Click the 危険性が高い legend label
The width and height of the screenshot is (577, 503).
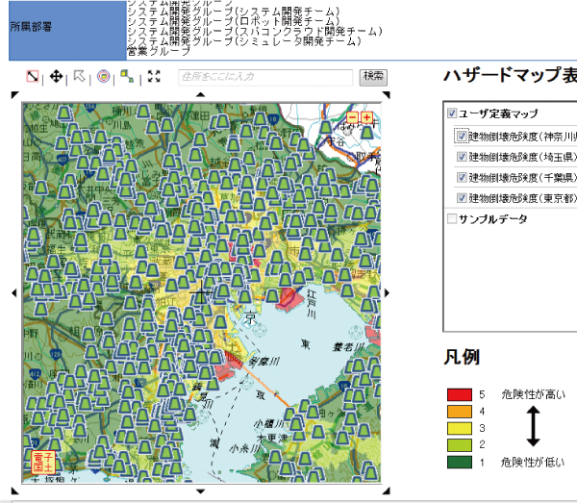pos(533,394)
